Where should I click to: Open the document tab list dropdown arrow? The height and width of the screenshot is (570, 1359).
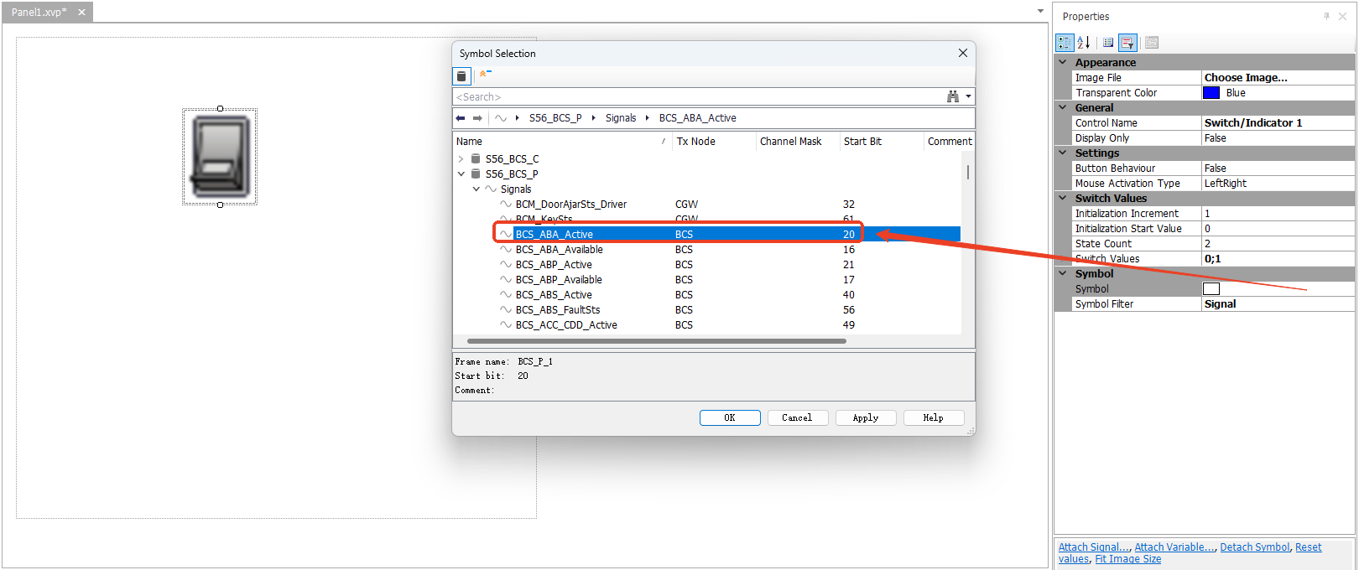(x=1040, y=11)
